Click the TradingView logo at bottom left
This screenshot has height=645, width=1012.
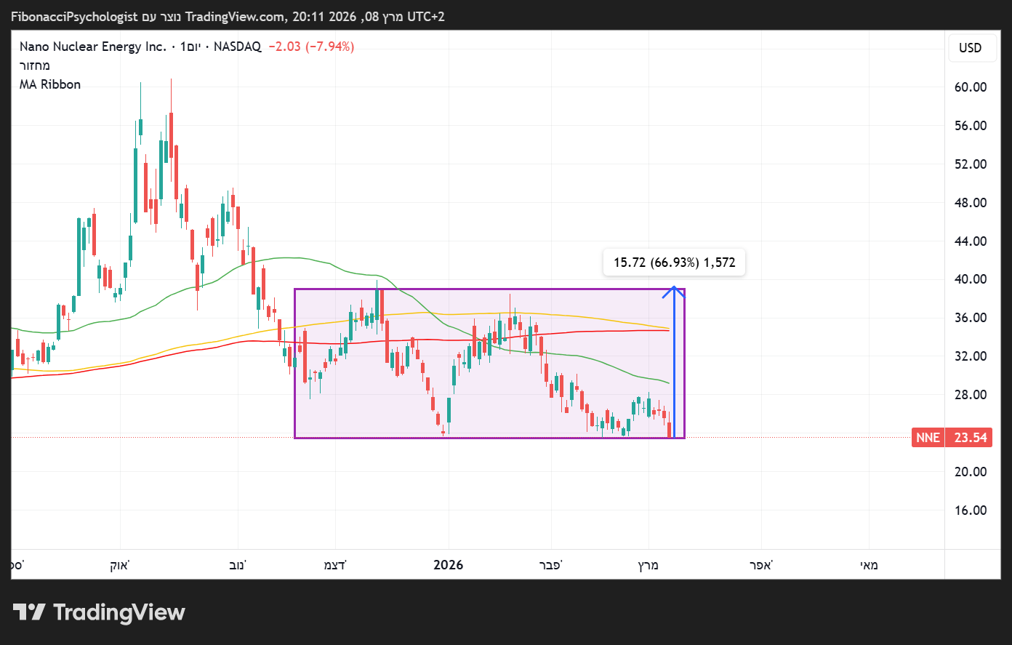[99, 612]
